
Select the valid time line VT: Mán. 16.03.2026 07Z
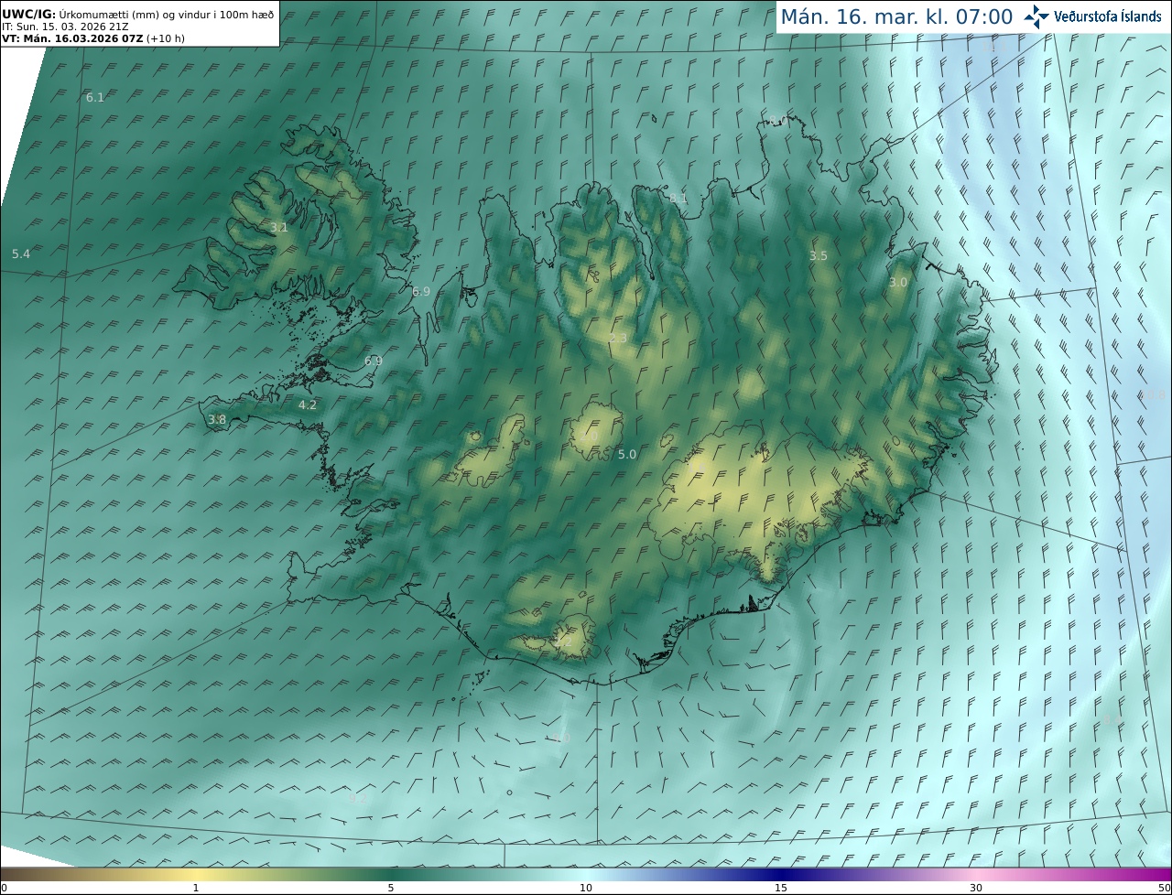pyautogui.click(x=93, y=38)
